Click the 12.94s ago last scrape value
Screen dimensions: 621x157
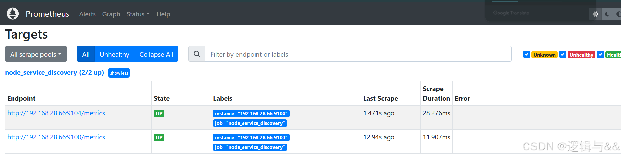(379, 137)
